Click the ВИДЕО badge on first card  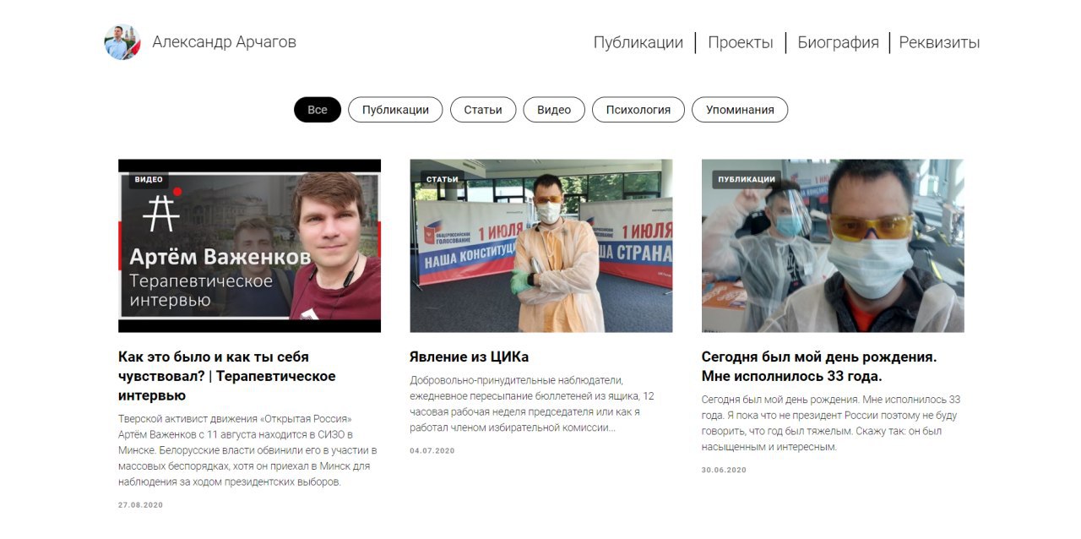coord(149,179)
